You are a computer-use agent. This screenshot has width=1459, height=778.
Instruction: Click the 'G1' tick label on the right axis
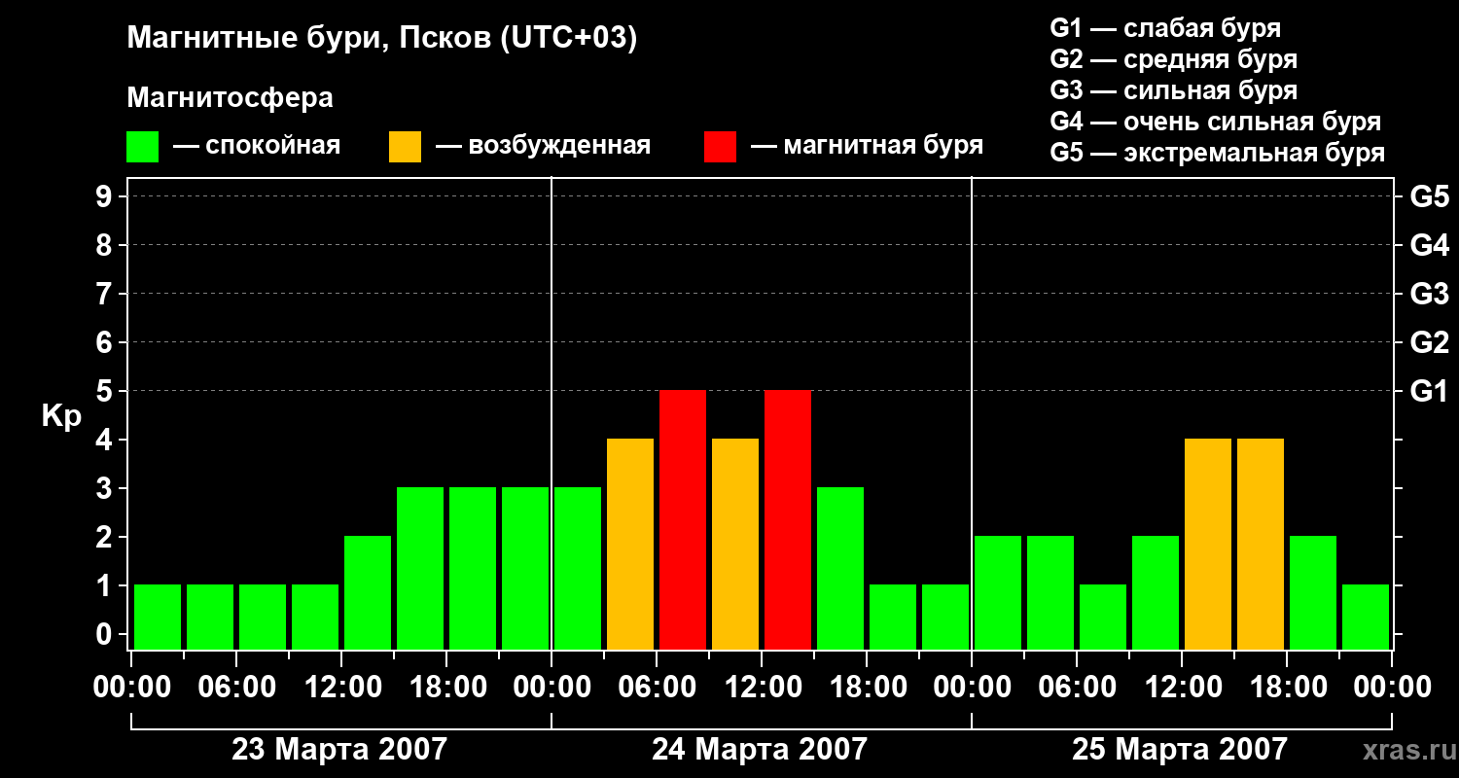[x=1429, y=391]
